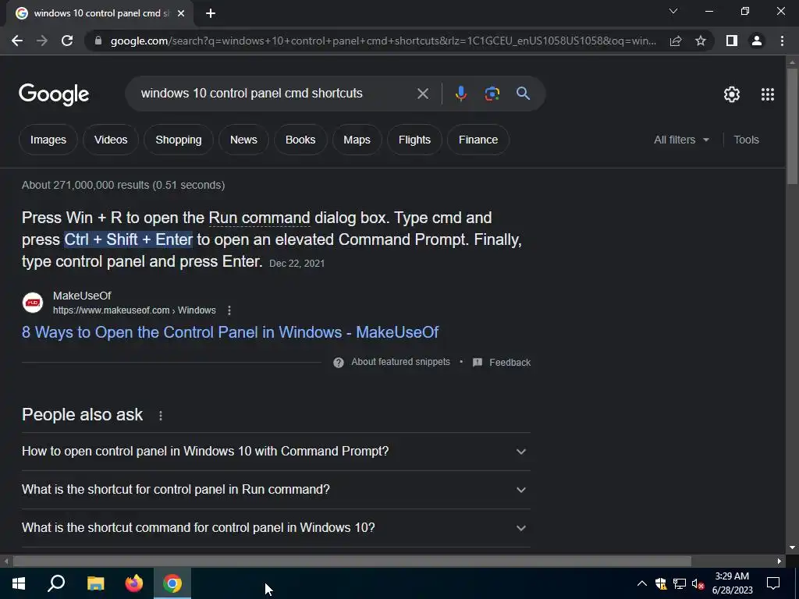The width and height of the screenshot is (799, 599).
Task: Expand shortcut for control panel in Run command
Action: pyautogui.click(x=276, y=490)
